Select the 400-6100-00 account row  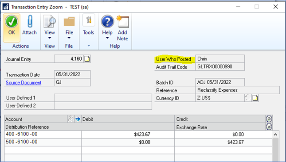point(138,134)
